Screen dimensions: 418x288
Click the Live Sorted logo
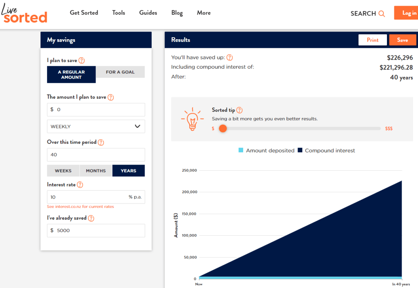click(25, 13)
